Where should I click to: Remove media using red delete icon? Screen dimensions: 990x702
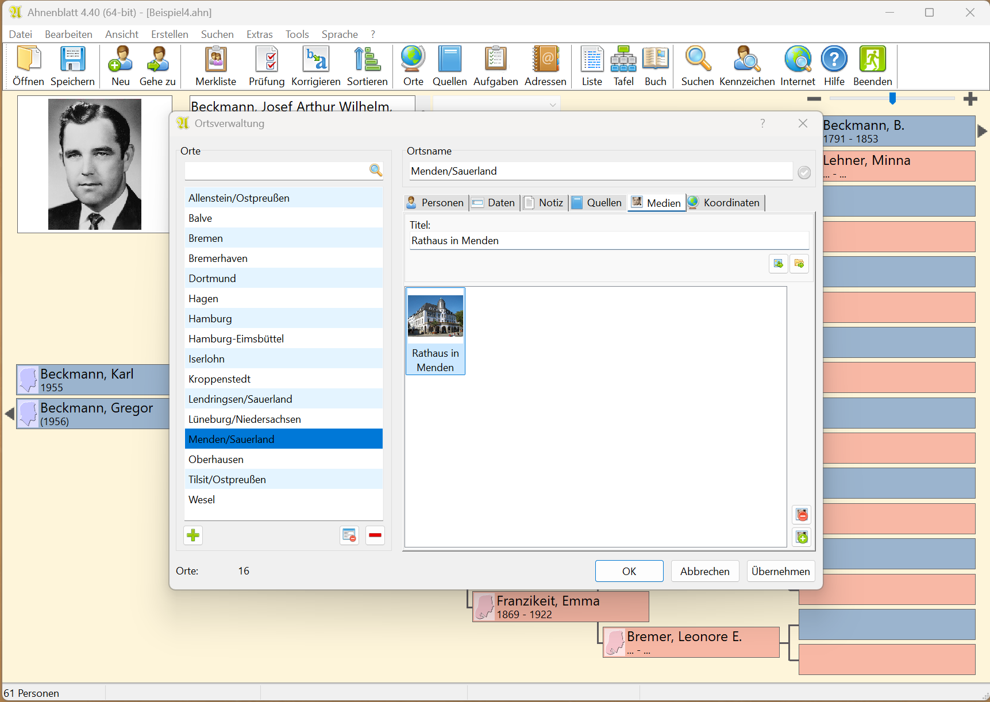[x=802, y=515]
